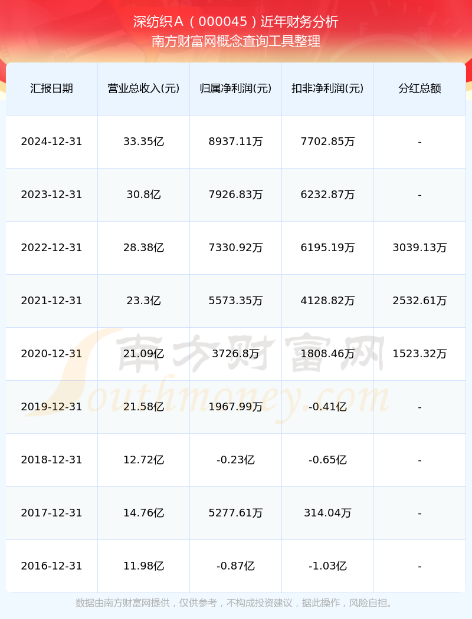Select the 6195.19万 cell
Screen dimensions: 472x619
(x=328, y=248)
